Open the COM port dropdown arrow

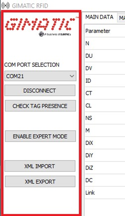click(x=72, y=76)
